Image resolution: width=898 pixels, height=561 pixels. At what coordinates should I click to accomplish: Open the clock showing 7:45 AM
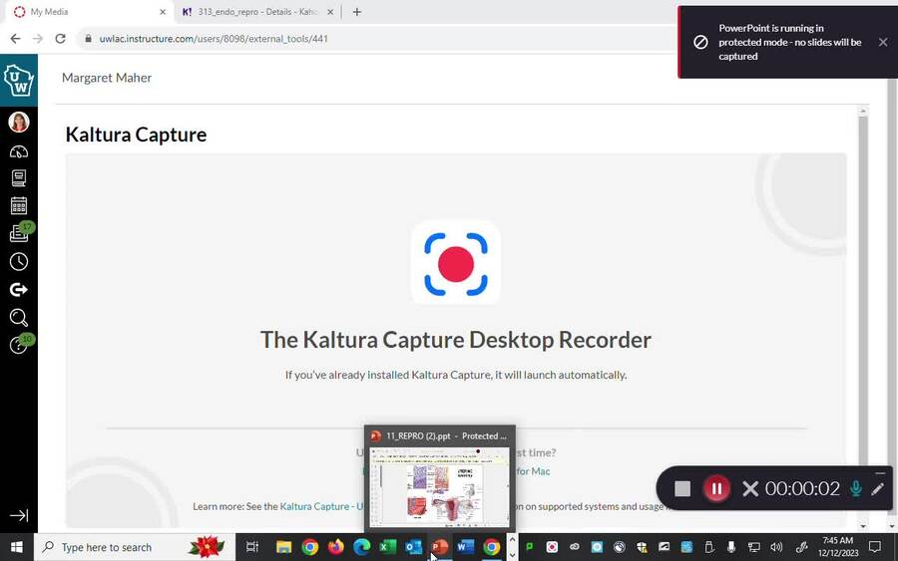838,547
